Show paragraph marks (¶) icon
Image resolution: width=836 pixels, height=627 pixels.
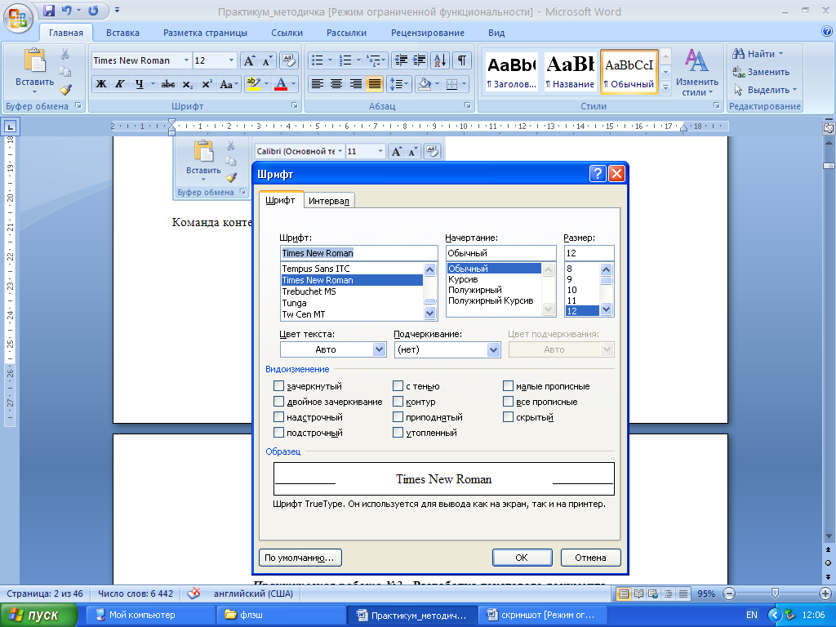pos(462,60)
